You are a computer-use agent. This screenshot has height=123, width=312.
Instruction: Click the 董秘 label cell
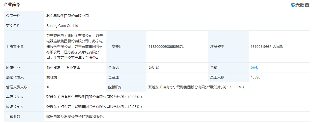pos(228,67)
